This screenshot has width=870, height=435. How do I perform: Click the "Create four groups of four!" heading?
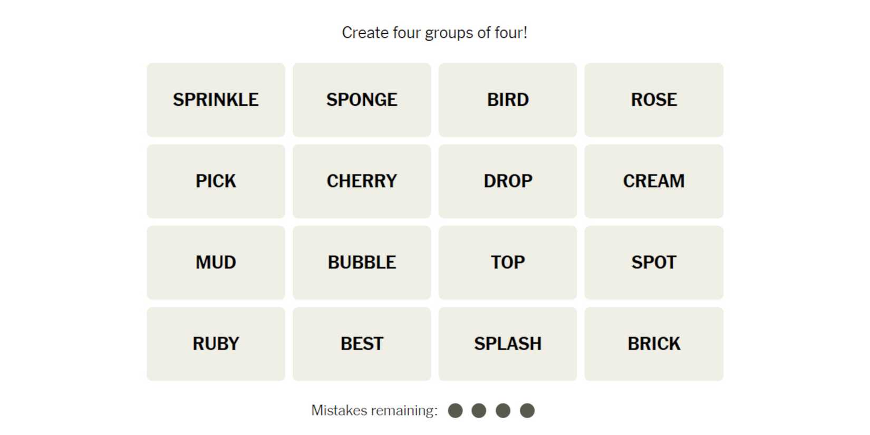click(434, 33)
